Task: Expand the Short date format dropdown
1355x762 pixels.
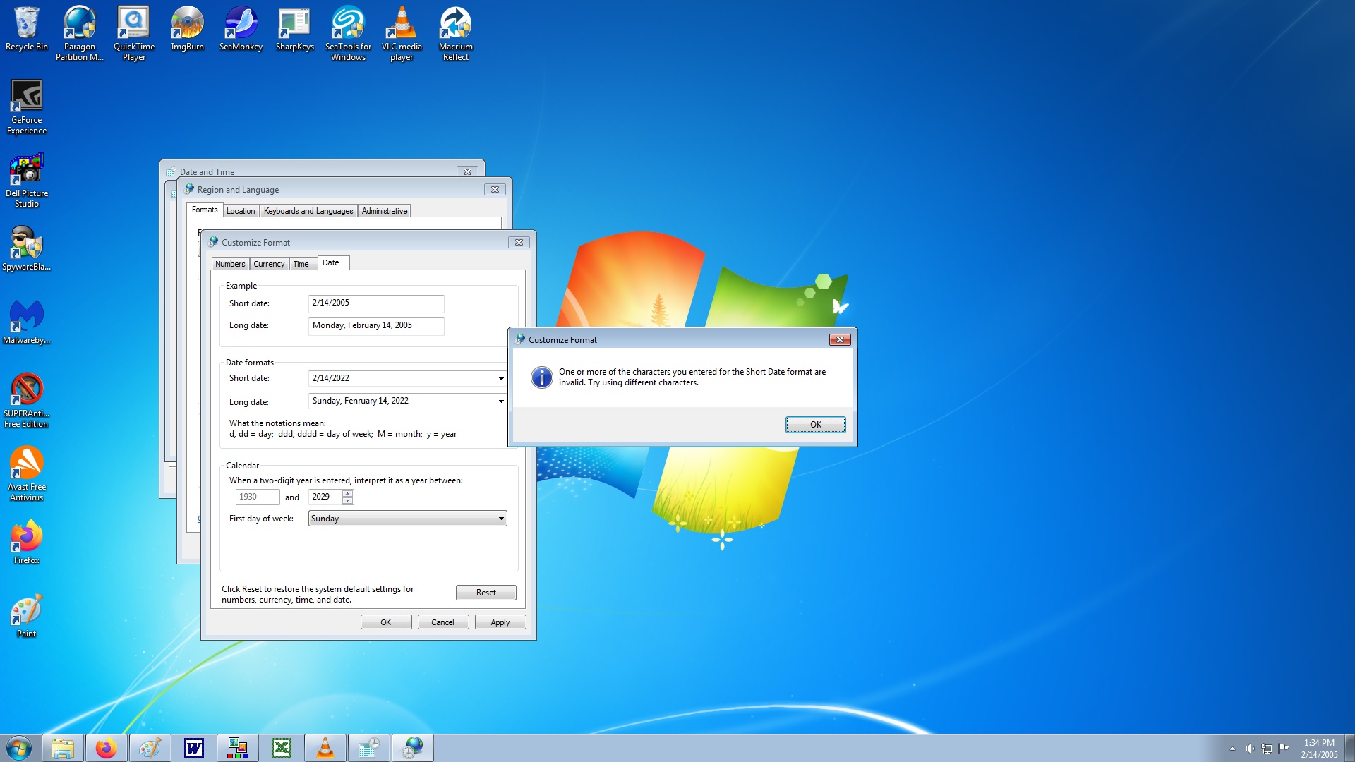Action: [501, 379]
